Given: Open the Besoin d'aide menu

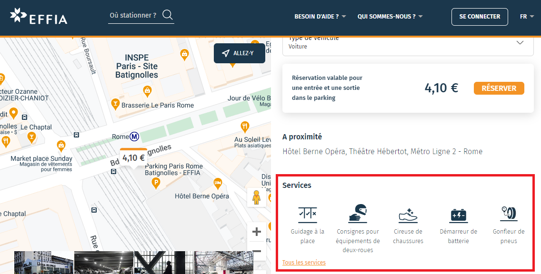Looking at the screenshot, I should 320,17.
